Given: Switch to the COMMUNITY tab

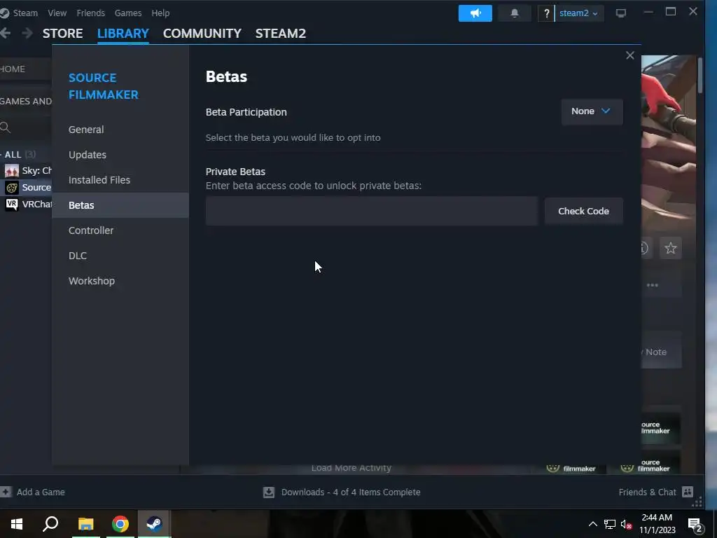Looking at the screenshot, I should tap(202, 34).
